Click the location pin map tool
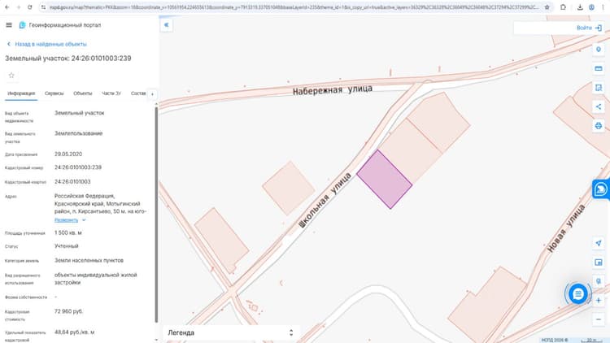This screenshot has height=343, width=610. 599,50
